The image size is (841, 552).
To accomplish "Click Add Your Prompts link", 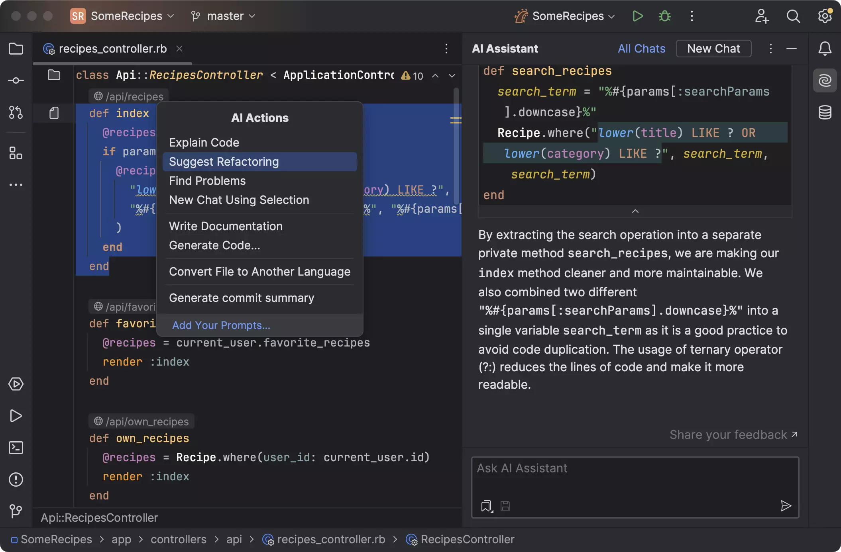I will [x=221, y=325].
